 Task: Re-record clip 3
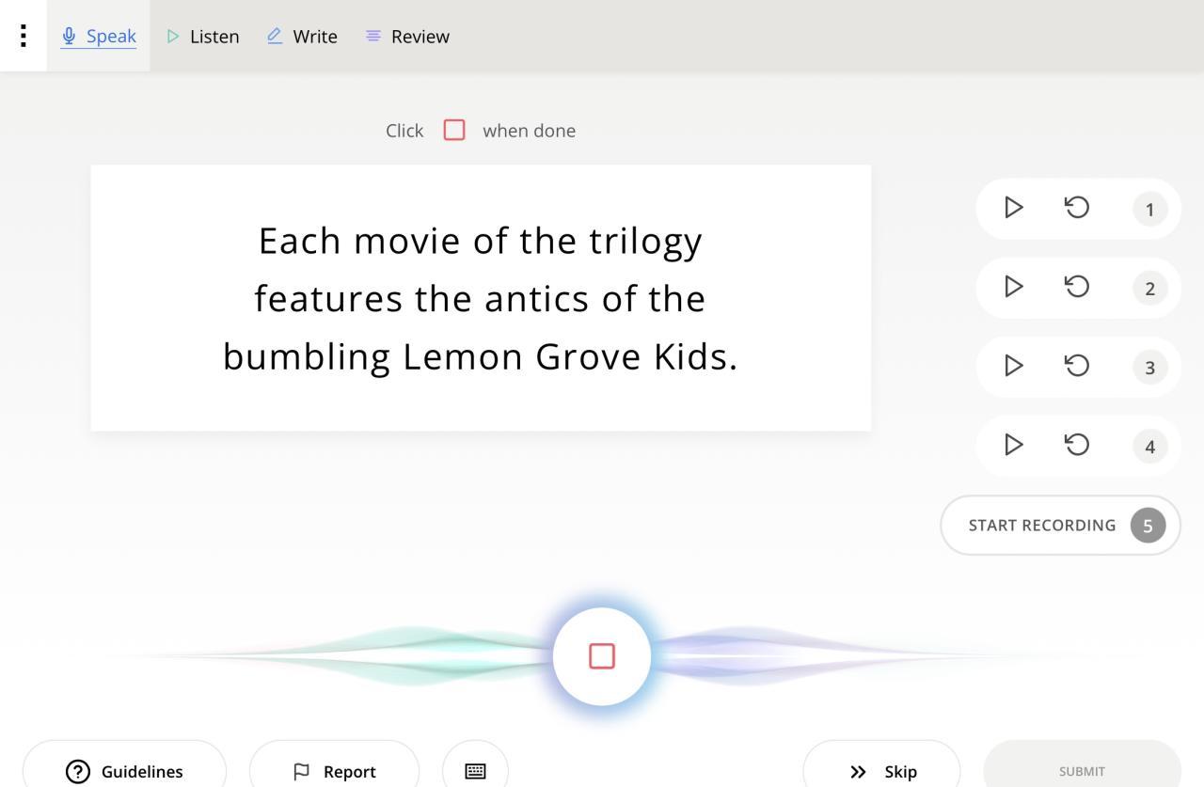[x=1077, y=366]
